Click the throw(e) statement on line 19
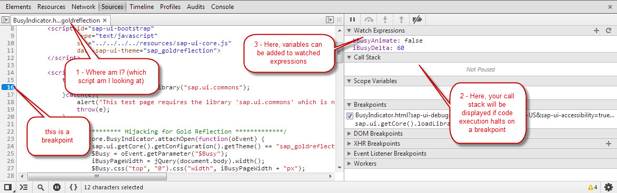 (x=93, y=109)
